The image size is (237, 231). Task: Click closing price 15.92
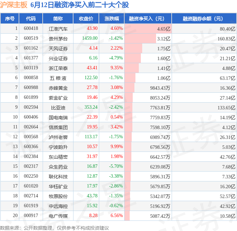click(x=92, y=206)
